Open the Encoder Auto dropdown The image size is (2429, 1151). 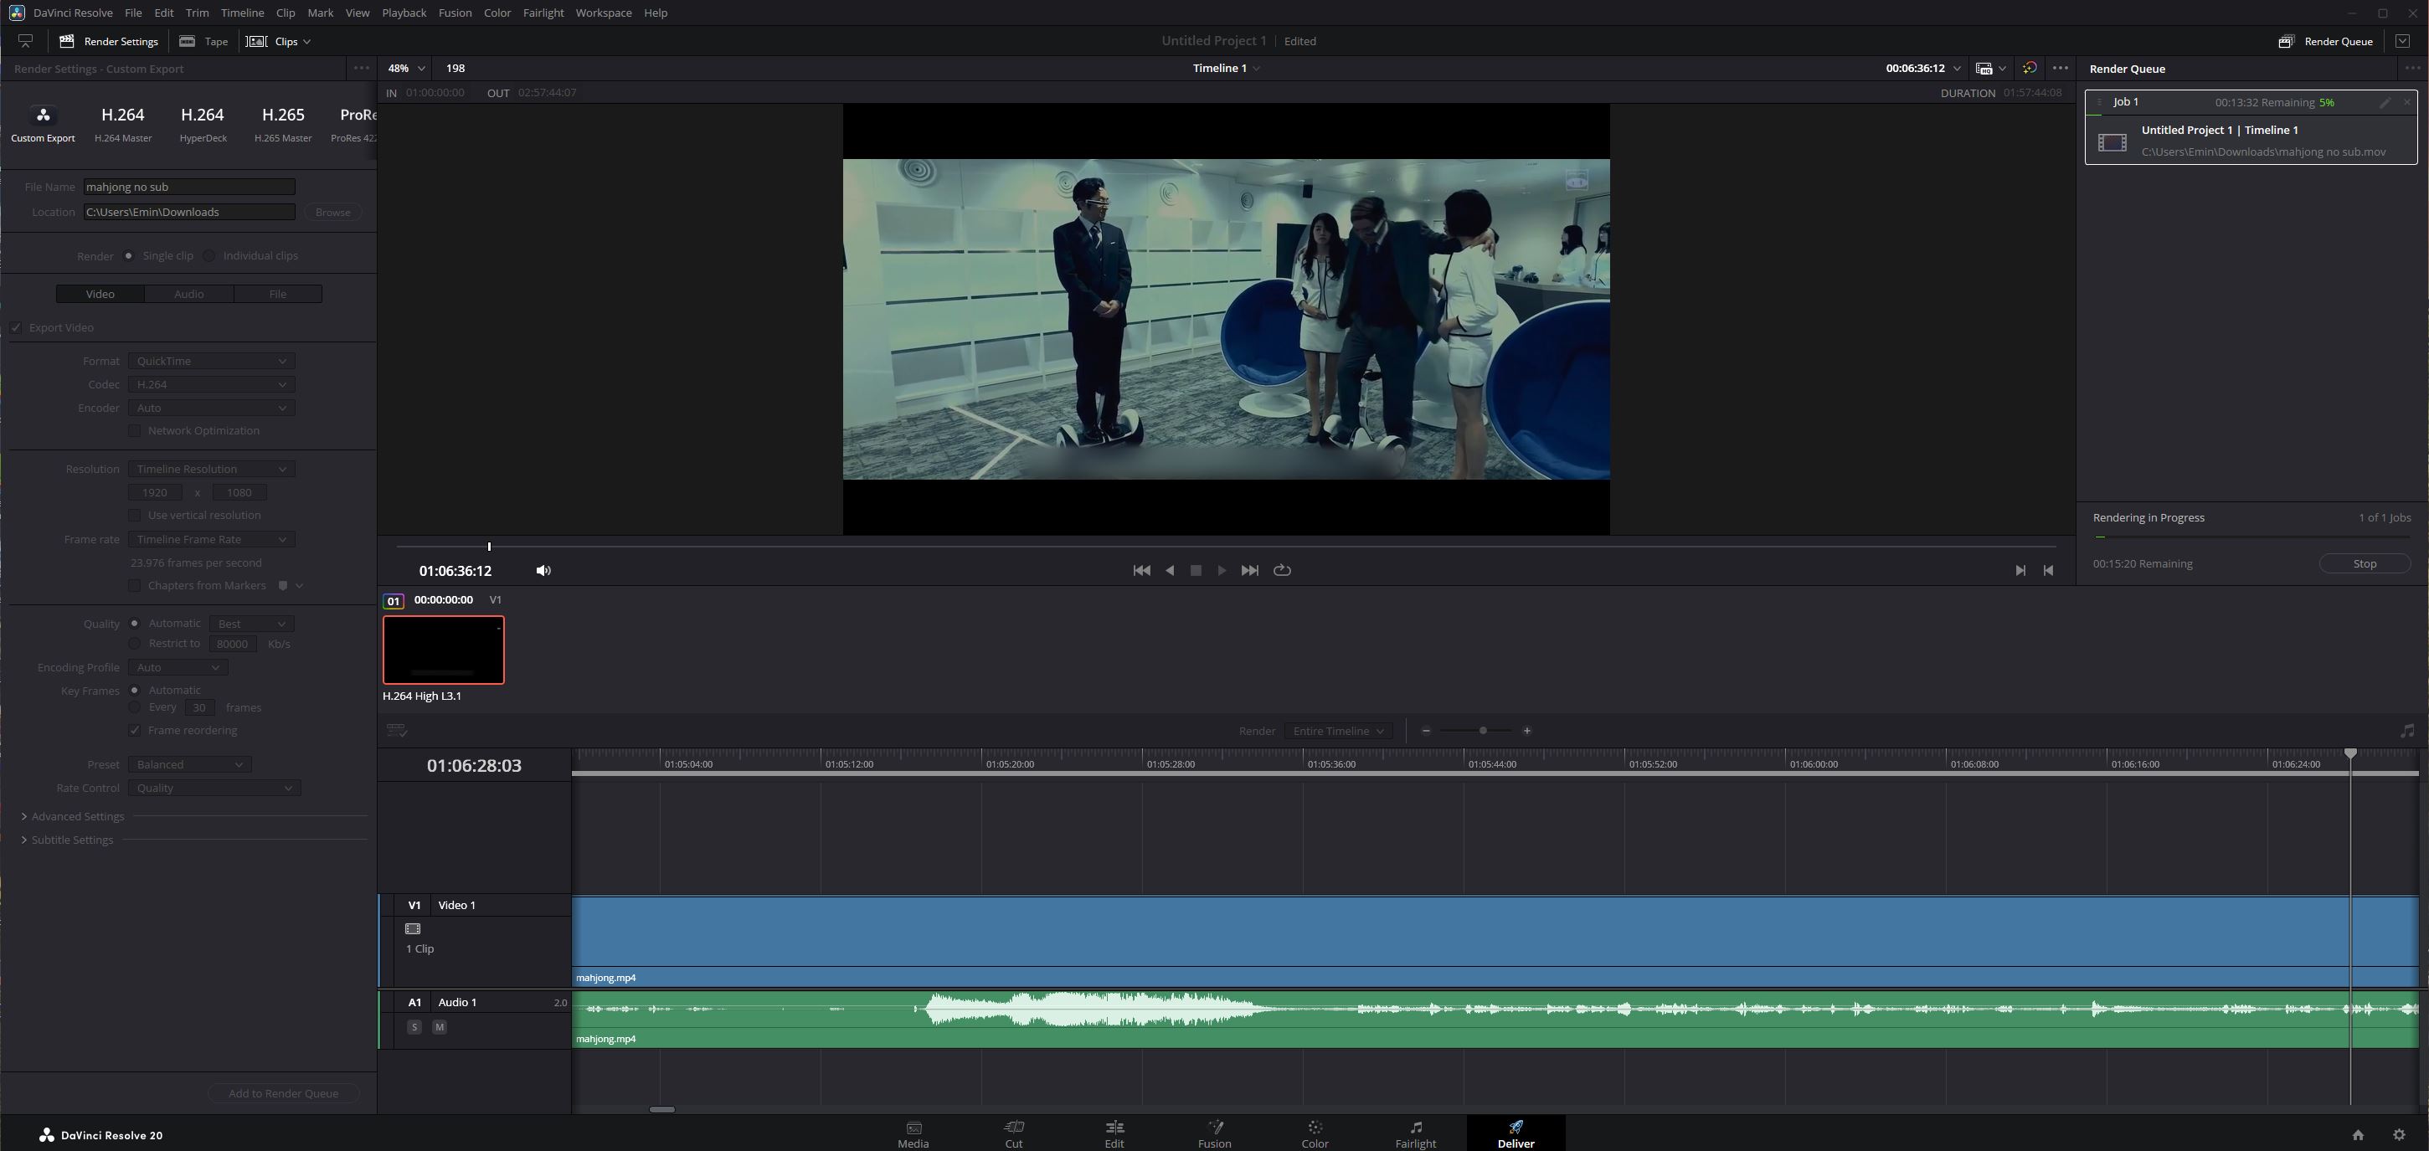[211, 409]
